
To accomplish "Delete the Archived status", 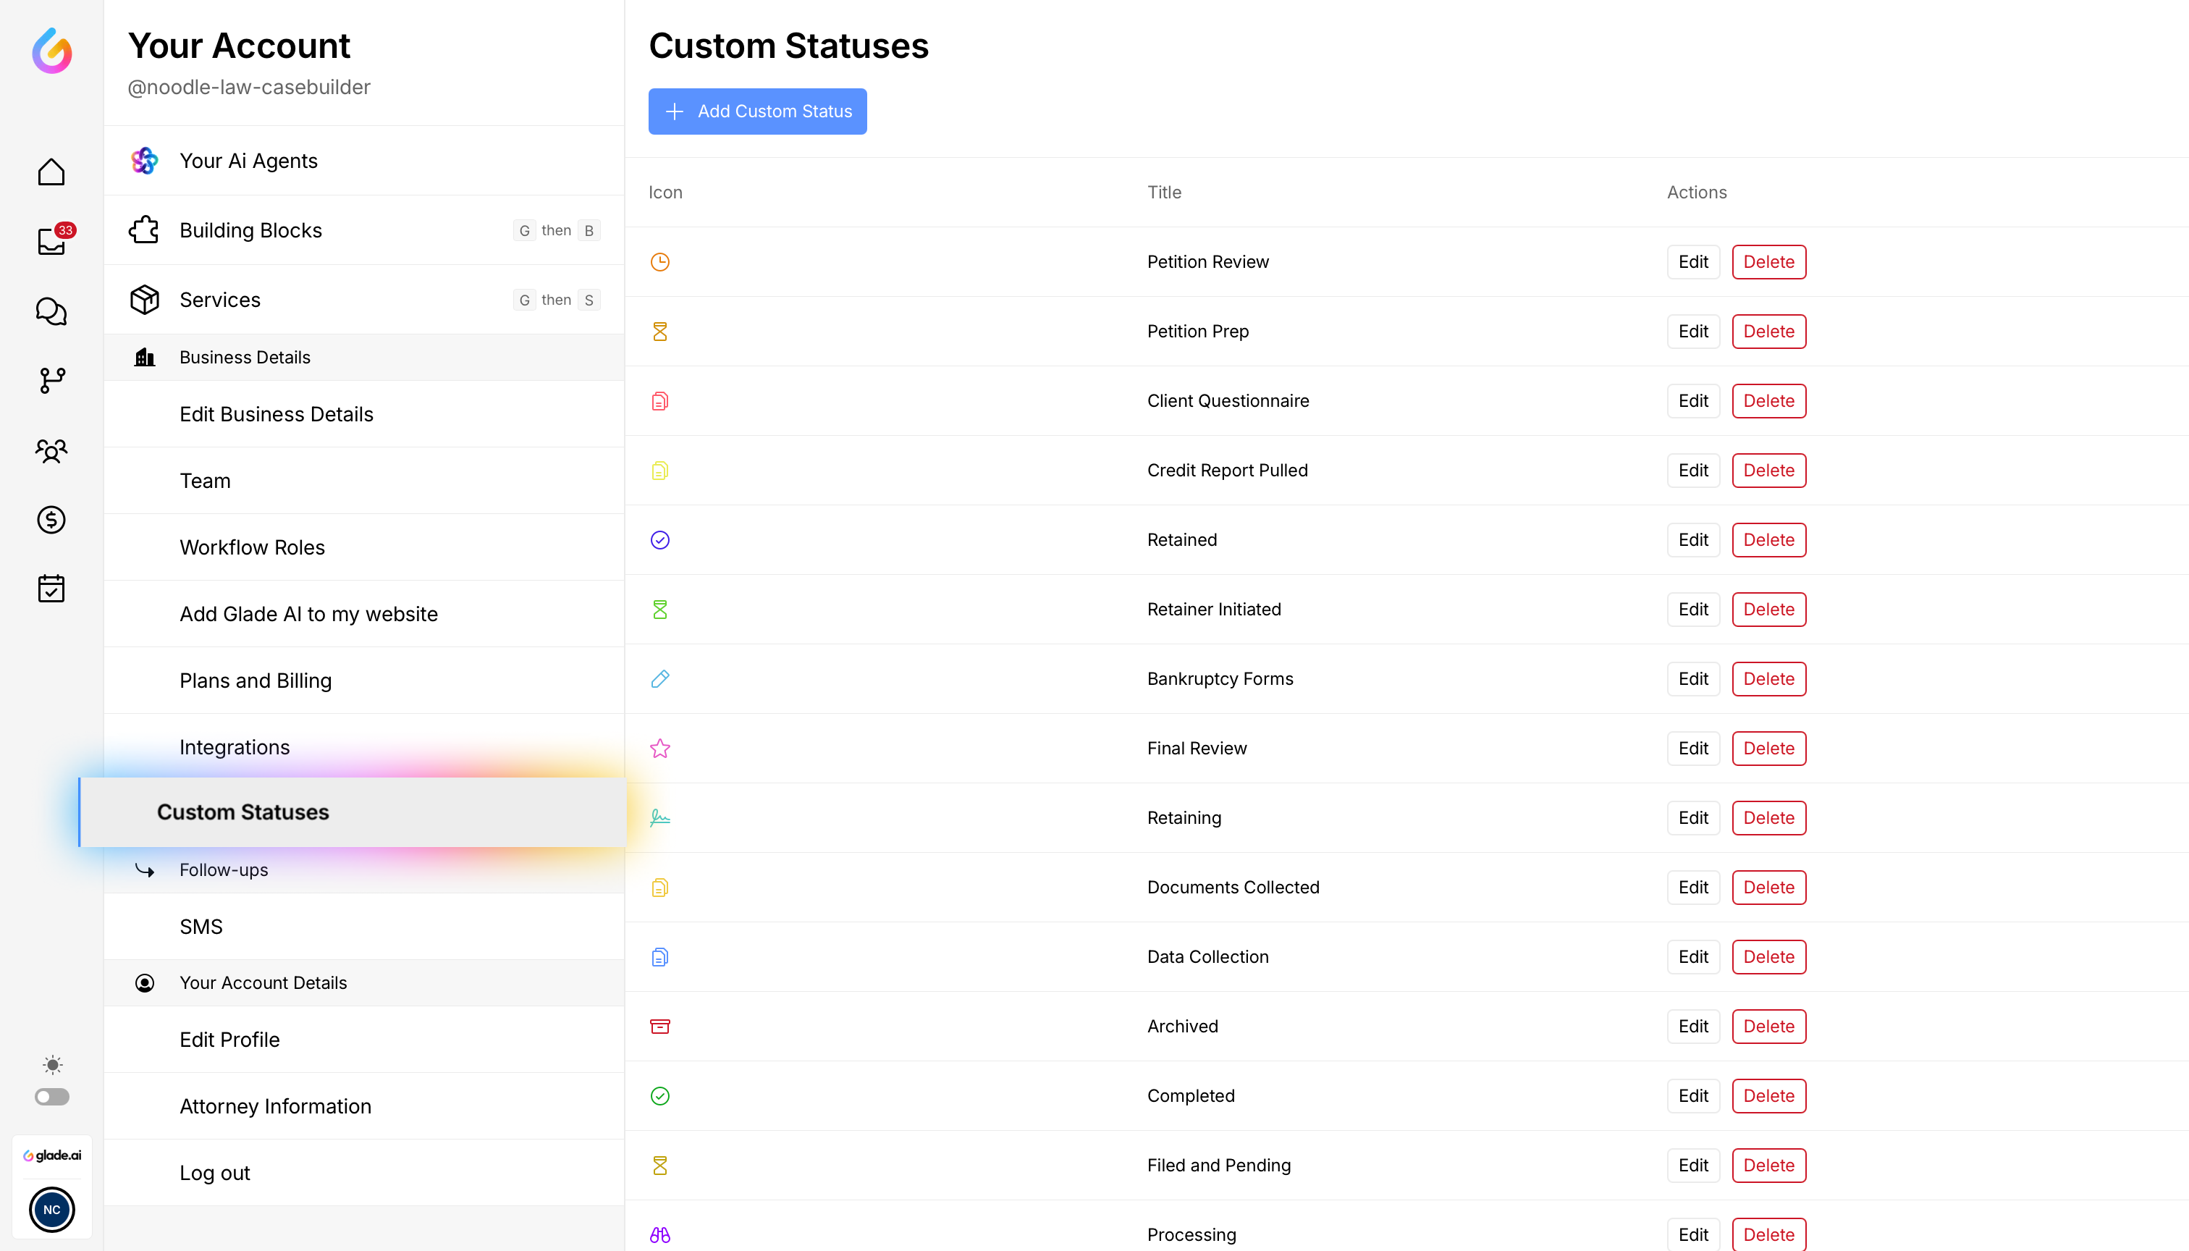I will pyautogui.click(x=1768, y=1026).
